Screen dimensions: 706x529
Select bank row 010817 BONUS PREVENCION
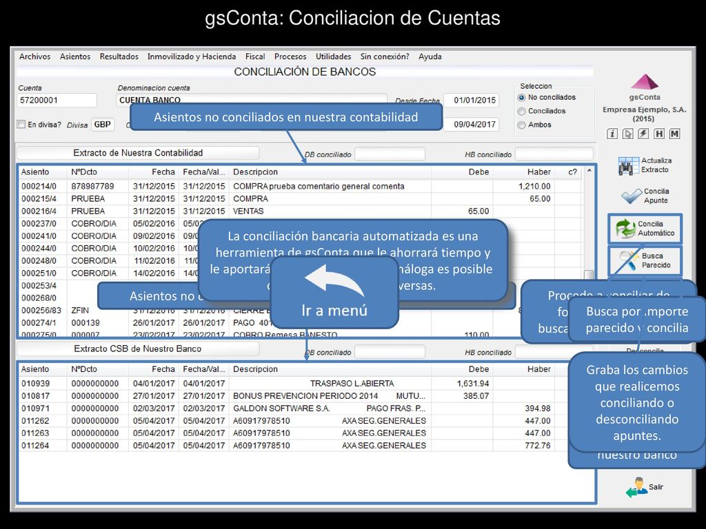[300, 396]
